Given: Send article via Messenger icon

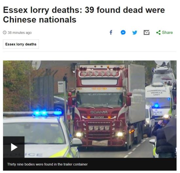Looking at the screenshot, I should (123, 33).
